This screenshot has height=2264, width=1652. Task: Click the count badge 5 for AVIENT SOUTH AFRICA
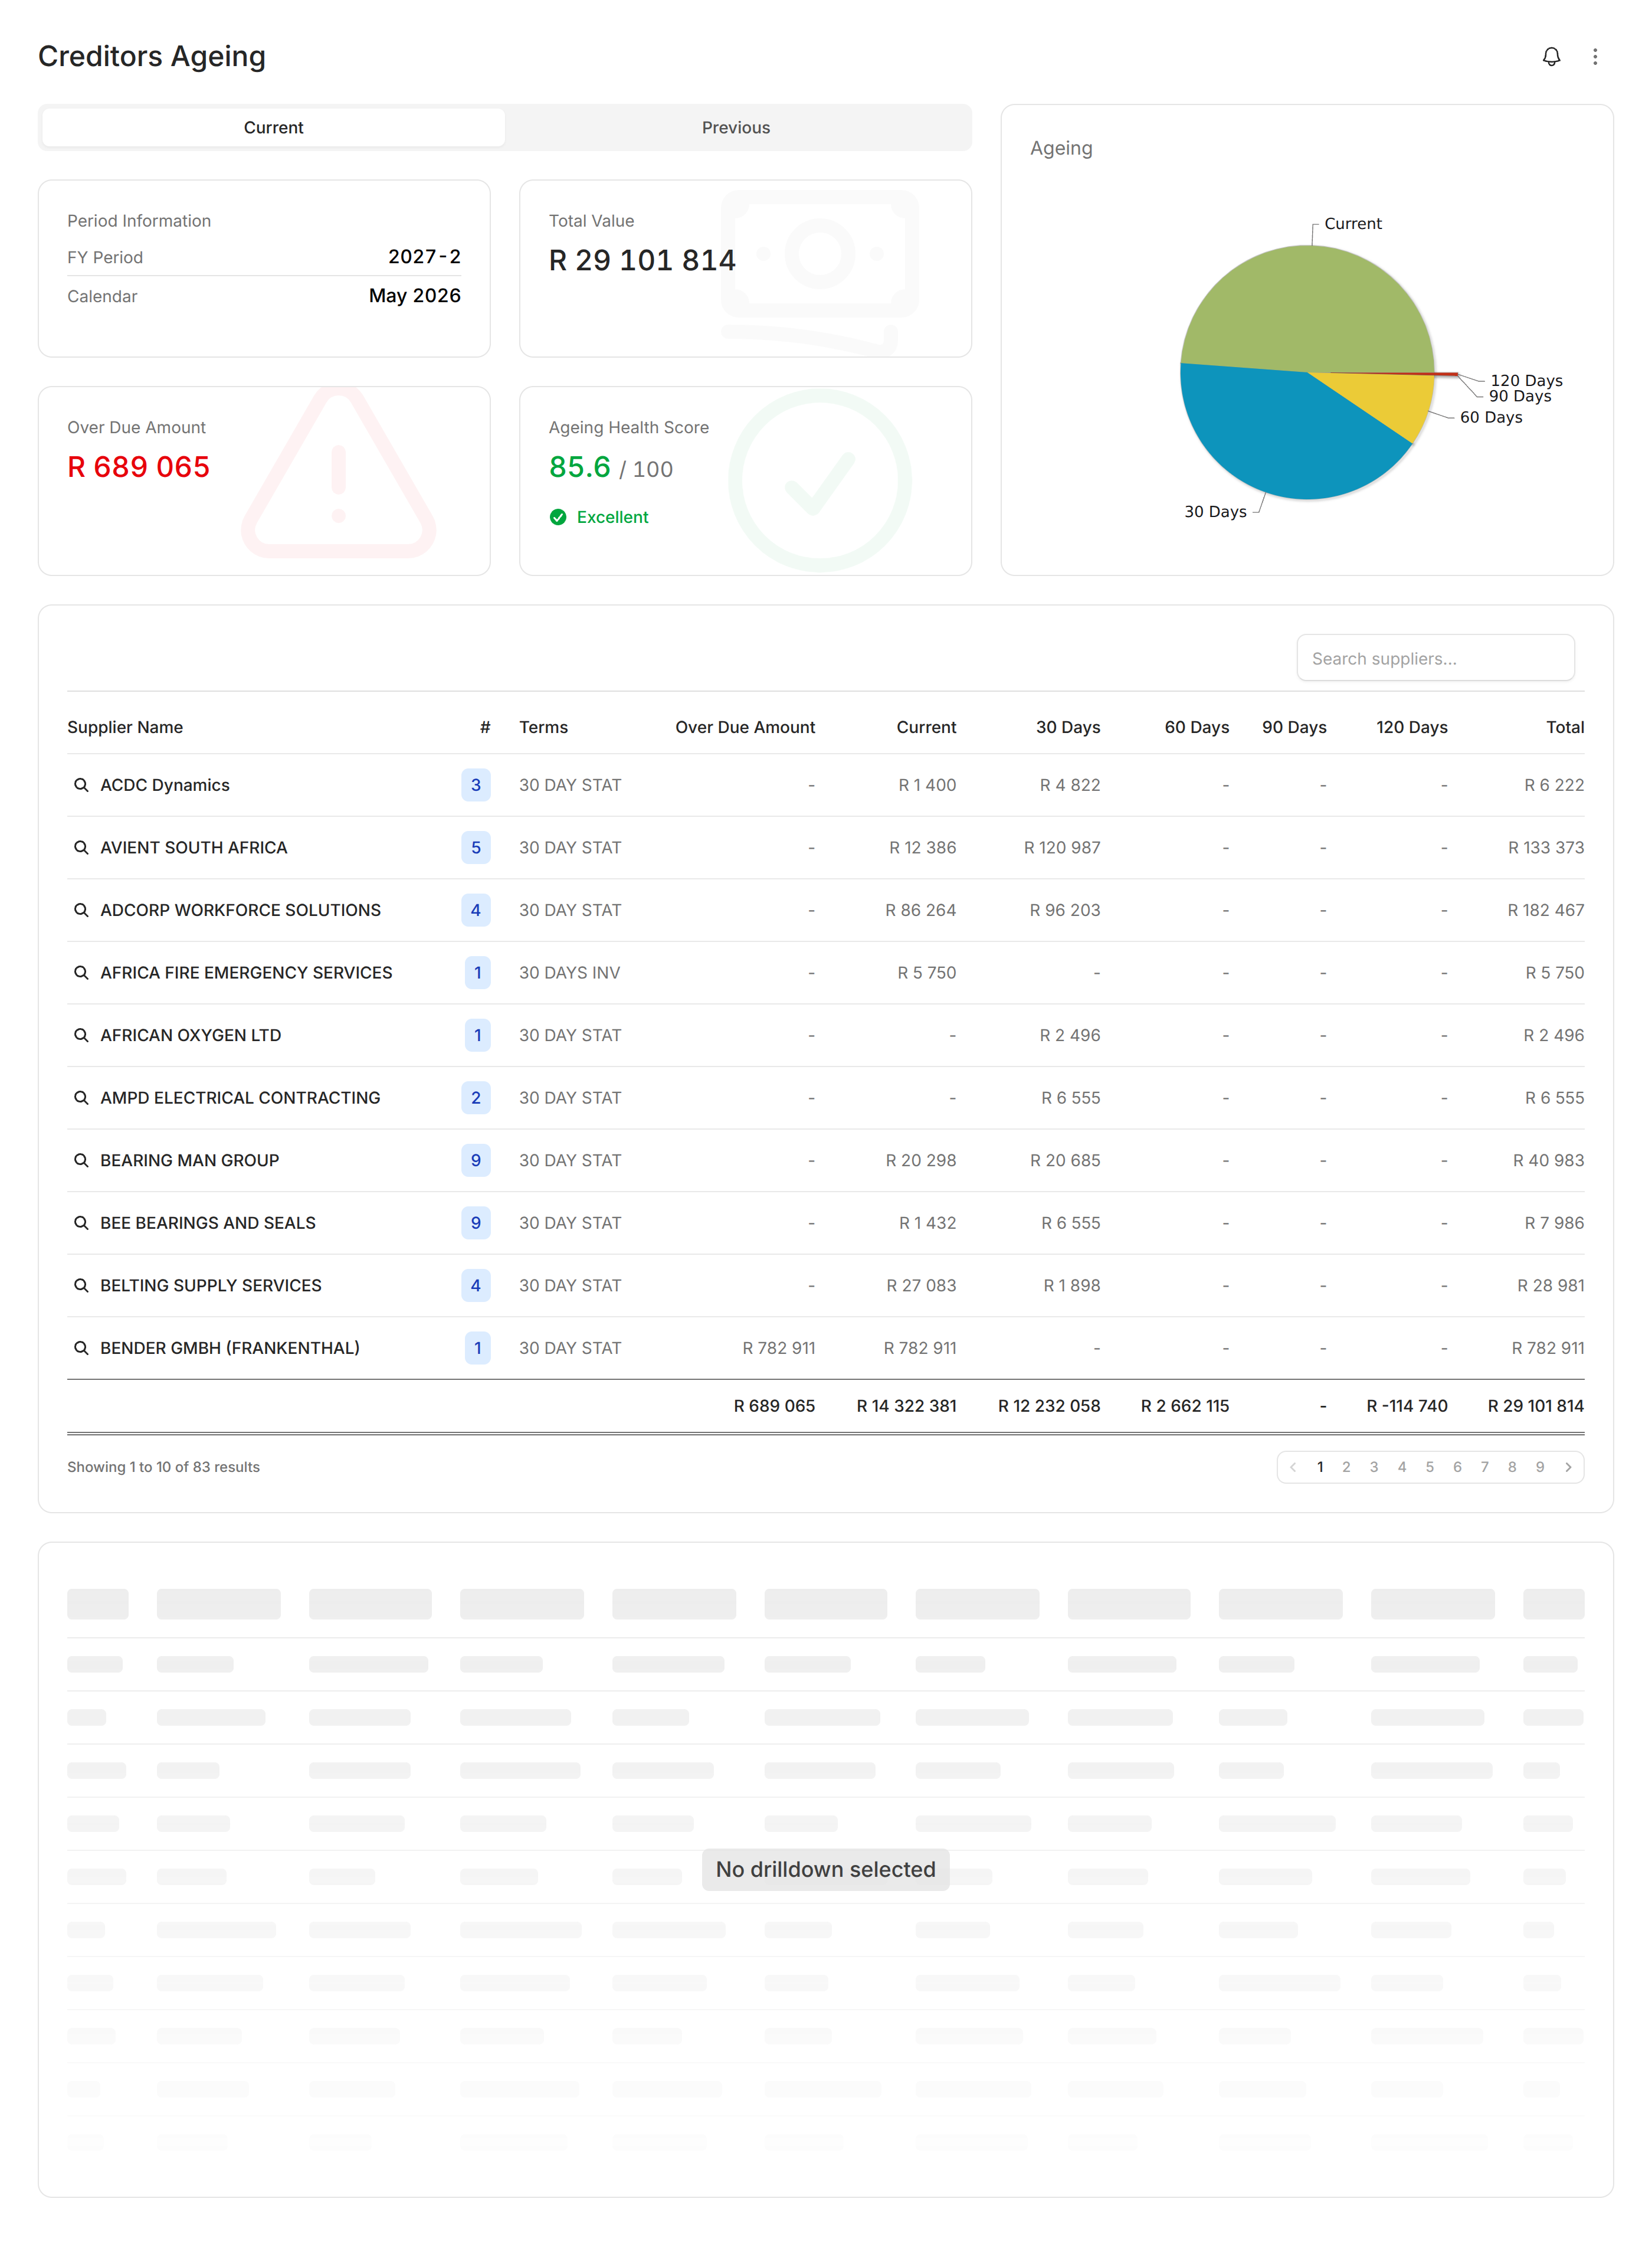click(x=476, y=848)
